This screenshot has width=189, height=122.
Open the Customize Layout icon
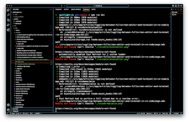point(181,6)
